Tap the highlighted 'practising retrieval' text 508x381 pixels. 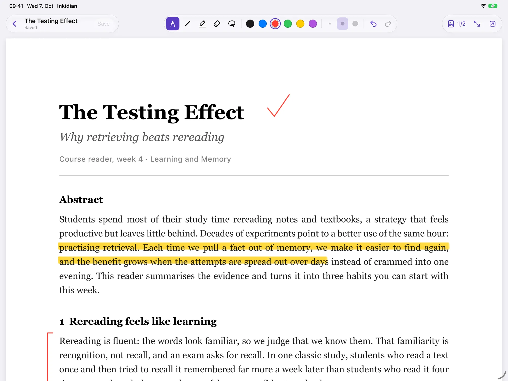click(99, 248)
